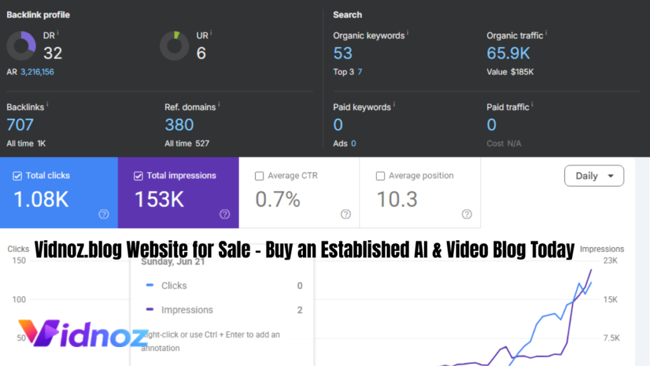Select the Average CTR metric card
650x366 pixels.
[300, 193]
